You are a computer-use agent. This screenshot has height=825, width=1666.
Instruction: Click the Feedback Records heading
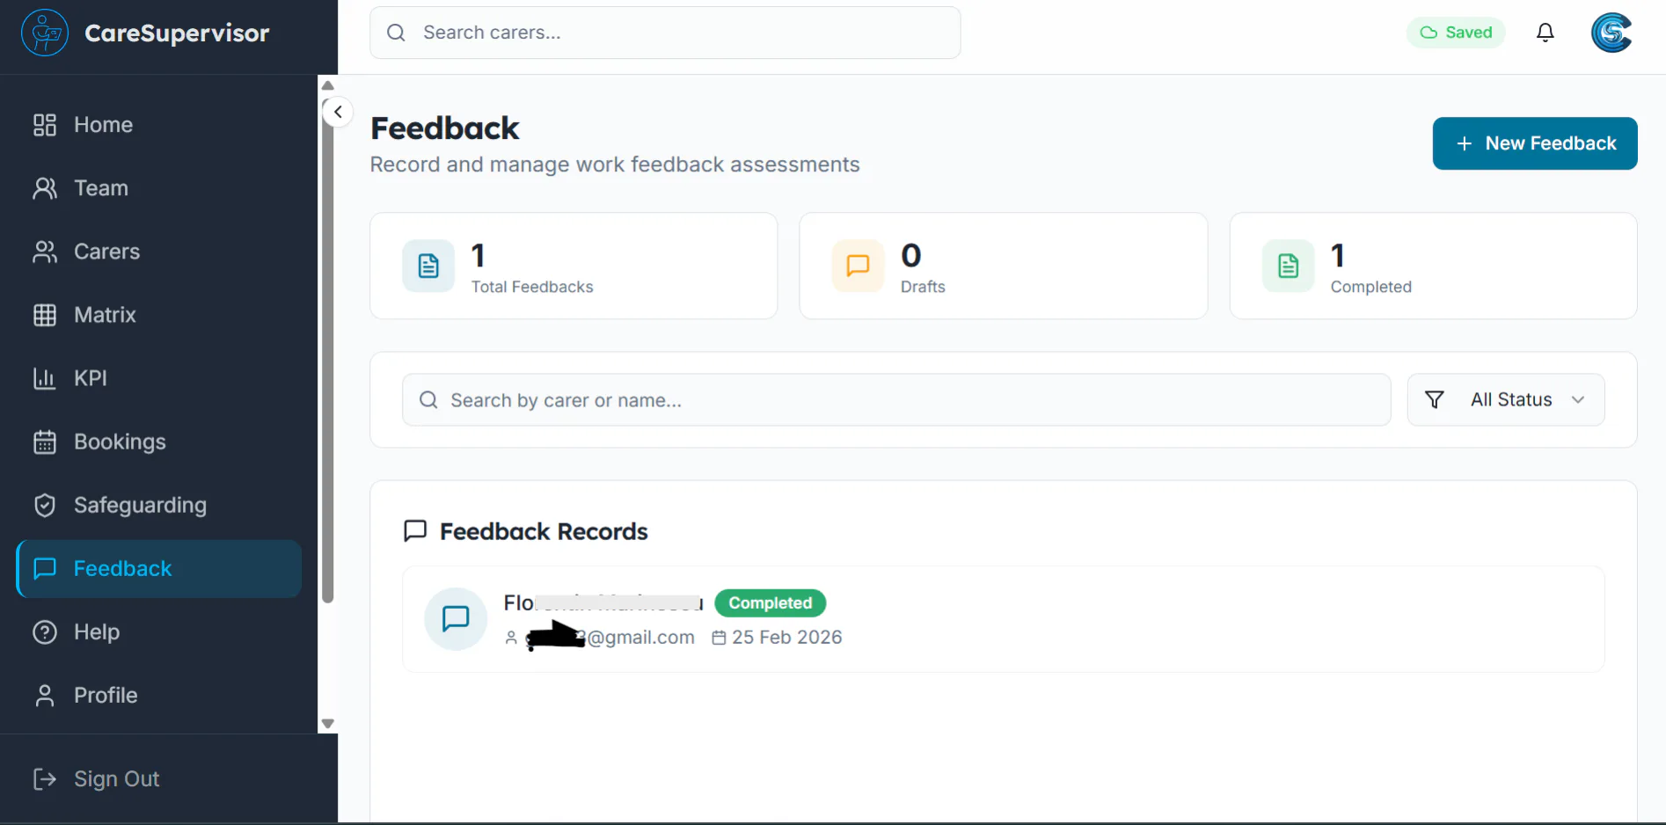pos(544,532)
